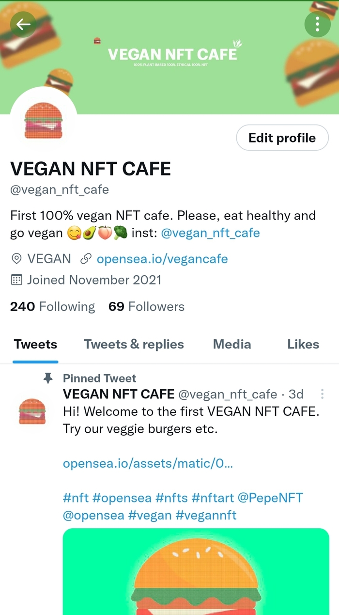Tap the small burger avatar in pinned tweet
This screenshot has height=615, width=339.
[32, 411]
